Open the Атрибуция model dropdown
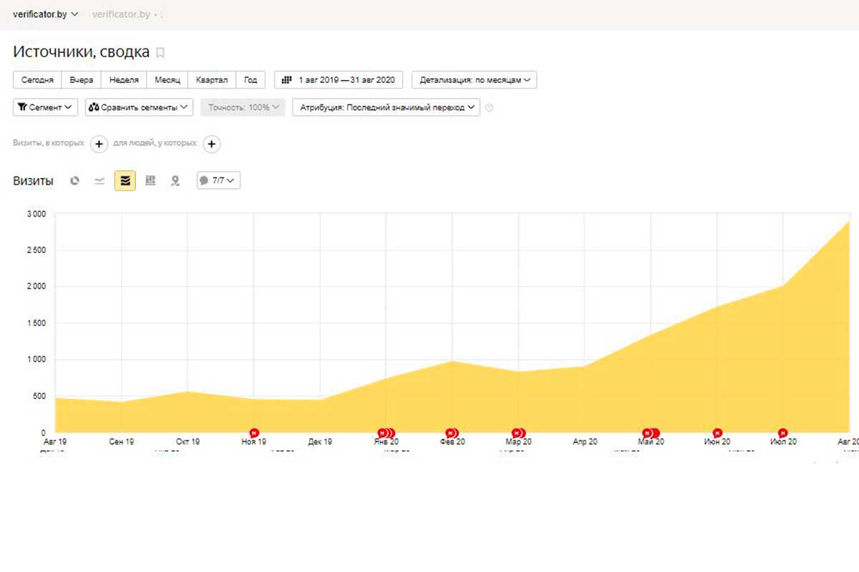Screen dimensions: 859x572 click(x=386, y=107)
